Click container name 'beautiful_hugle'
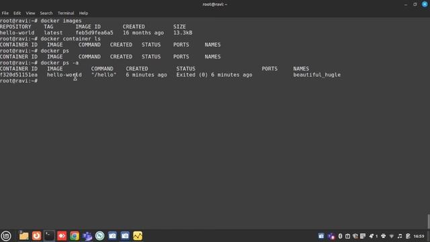430x242 pixels. pyautogui.click(x=316, y=75)
